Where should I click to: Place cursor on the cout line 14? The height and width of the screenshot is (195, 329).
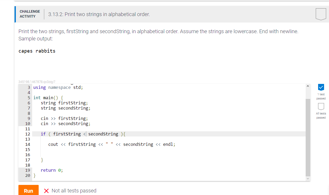click(112, 144)
